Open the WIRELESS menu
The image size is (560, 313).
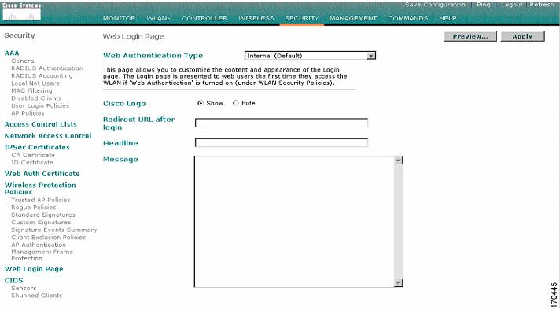click(256, 18)
